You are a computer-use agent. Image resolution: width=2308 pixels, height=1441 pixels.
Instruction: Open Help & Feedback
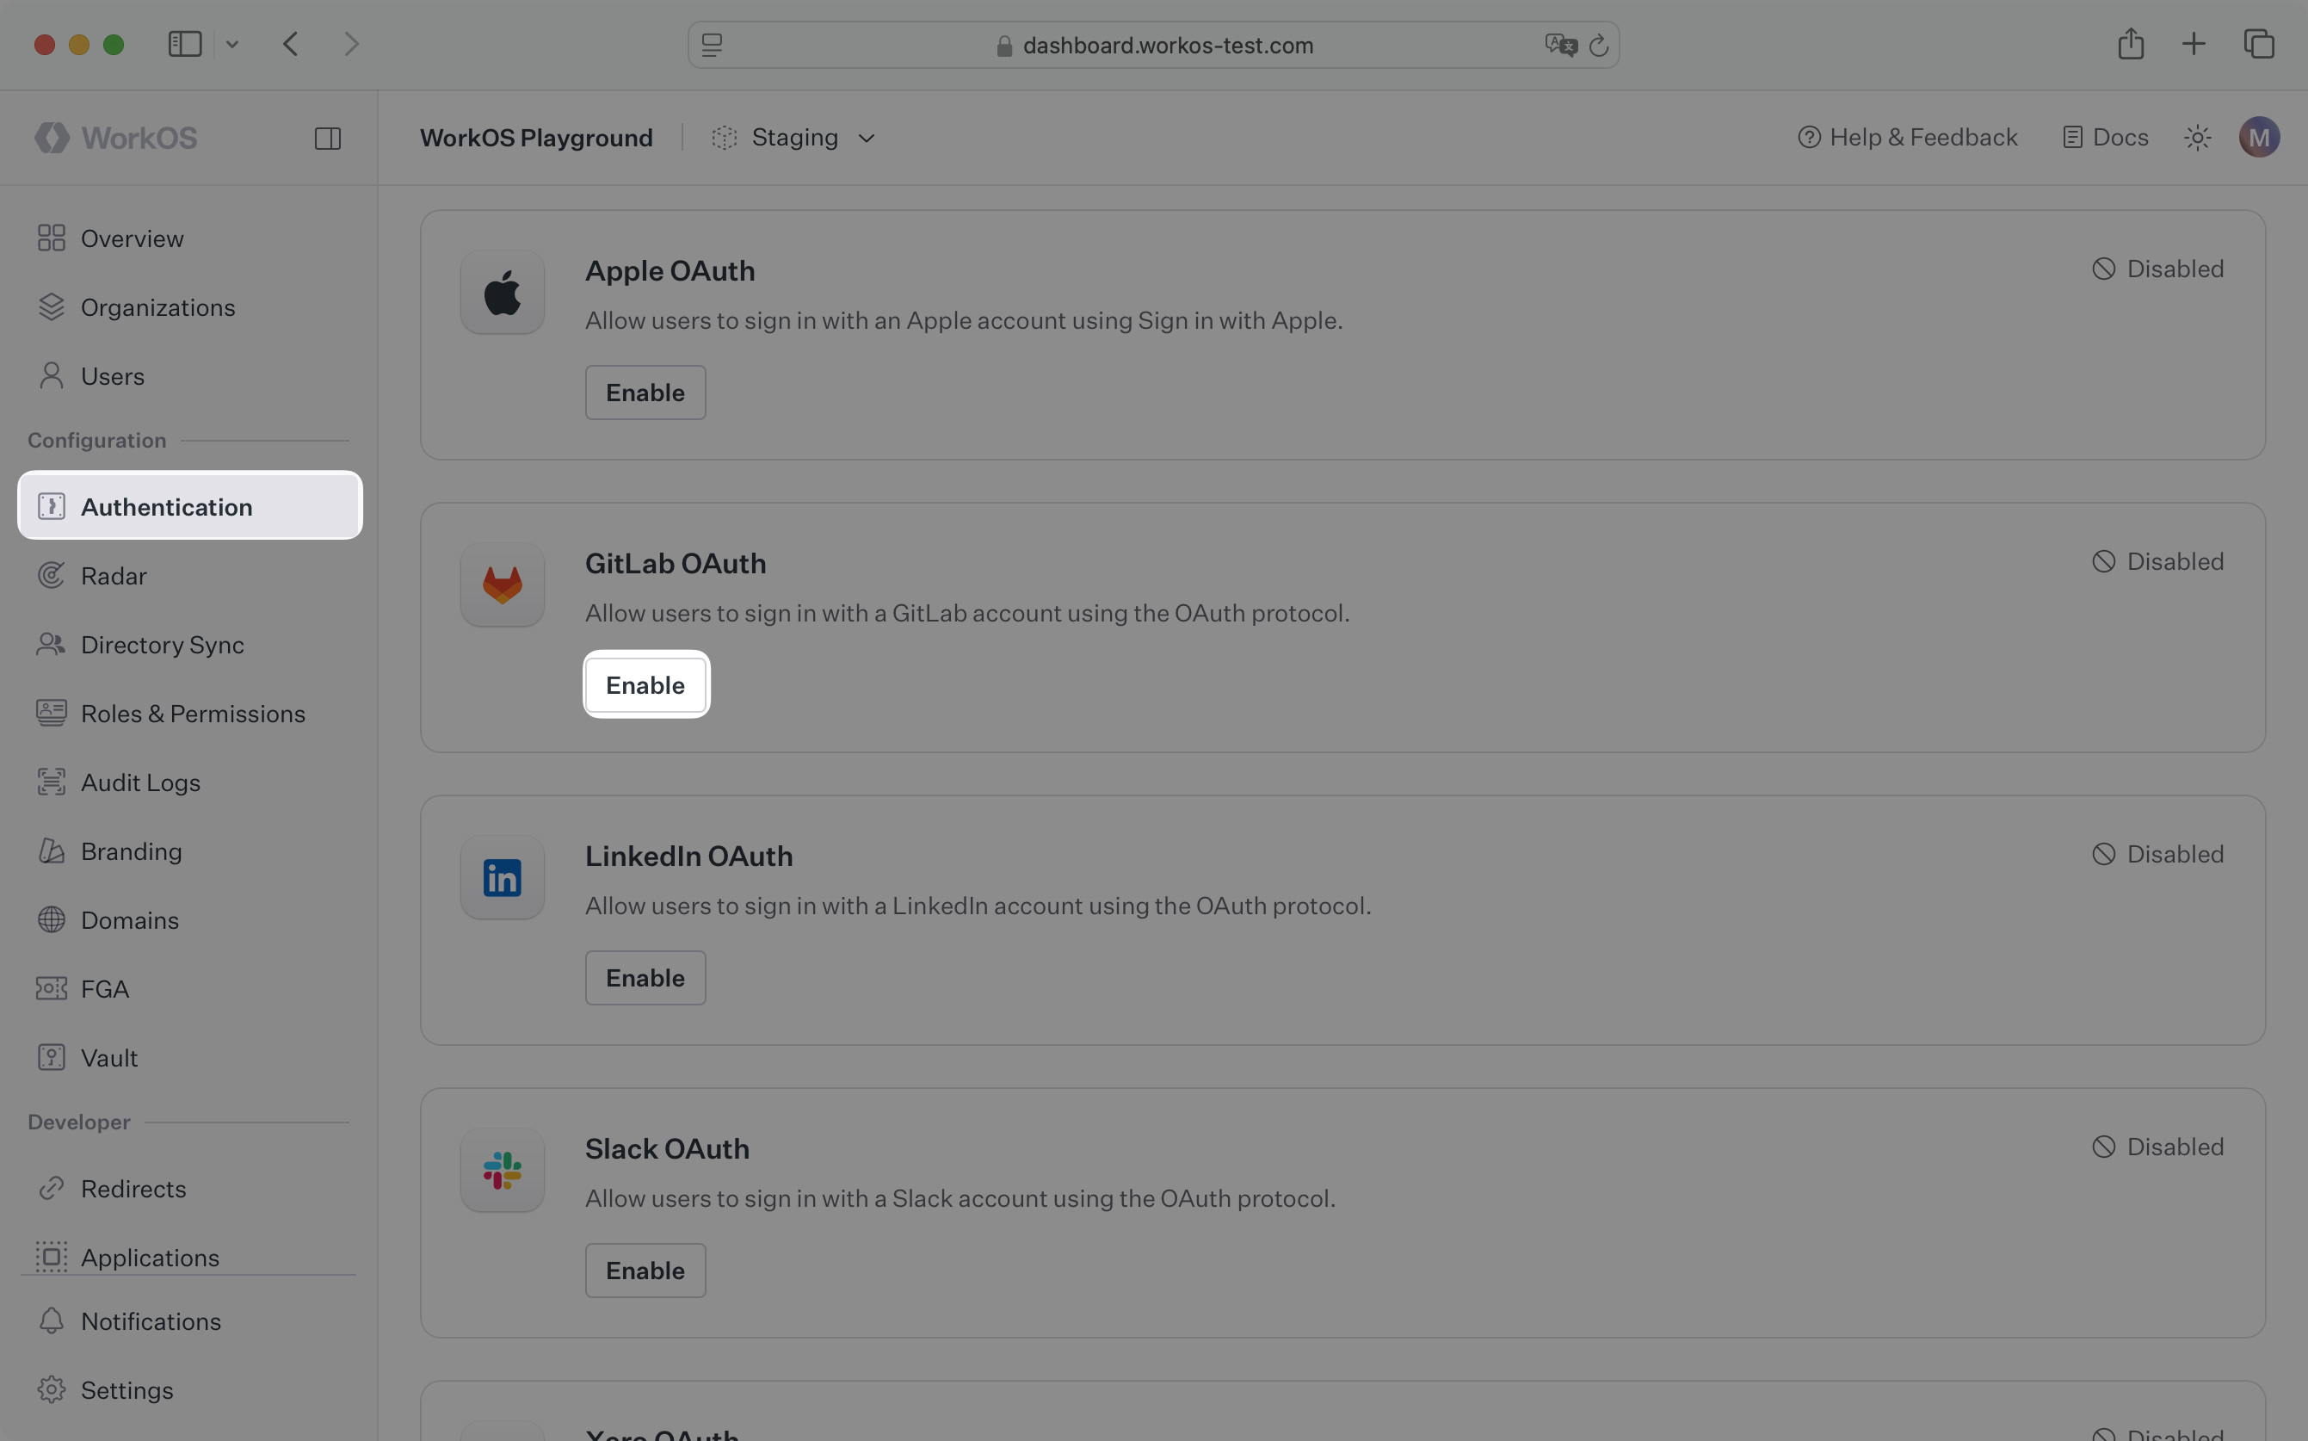[1906, 137]
